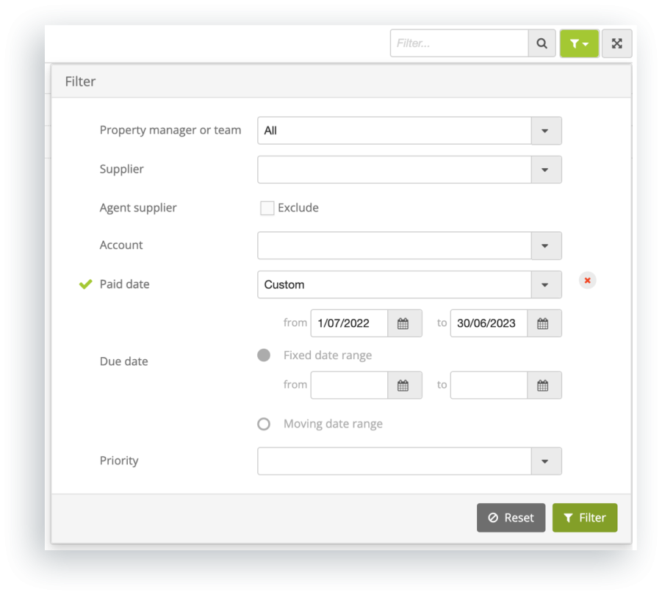The width and height of the screenshot is (662, 595).
Task: Expand the Account dropdown arrow
Action: click(x=547, y=245)
